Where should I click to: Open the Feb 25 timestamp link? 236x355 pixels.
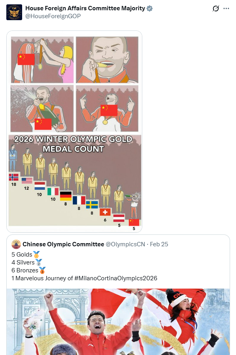click(159, 244)
